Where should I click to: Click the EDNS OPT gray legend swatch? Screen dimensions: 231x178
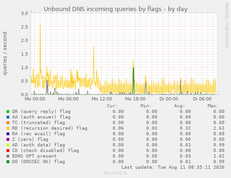click(x=8, y=156)
